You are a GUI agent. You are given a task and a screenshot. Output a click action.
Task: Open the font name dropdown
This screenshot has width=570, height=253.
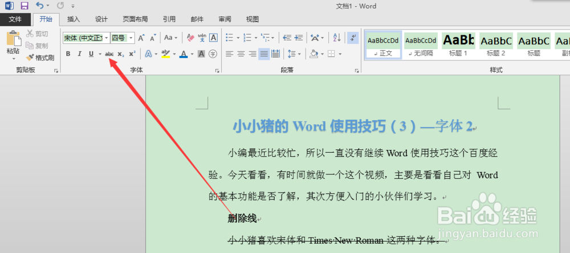coord(106,38)
